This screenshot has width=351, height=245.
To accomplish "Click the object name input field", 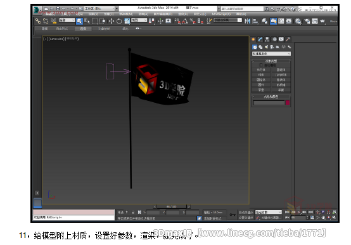I will pyautogui.click(x=269, y=103).
